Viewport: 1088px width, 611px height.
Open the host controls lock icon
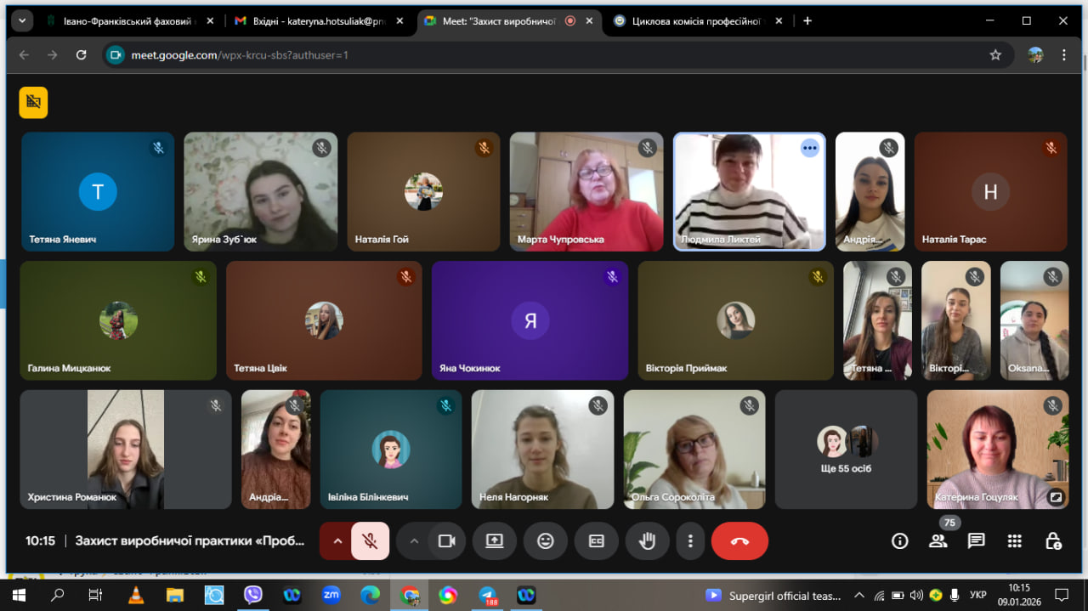coord(1052,541)
